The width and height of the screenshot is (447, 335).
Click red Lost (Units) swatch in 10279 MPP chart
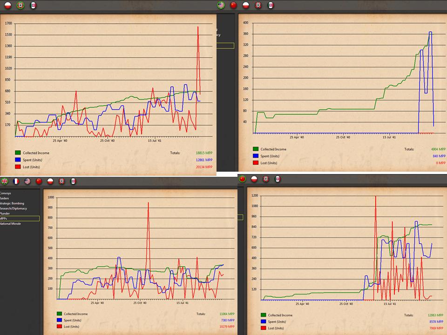pos(59,327)
